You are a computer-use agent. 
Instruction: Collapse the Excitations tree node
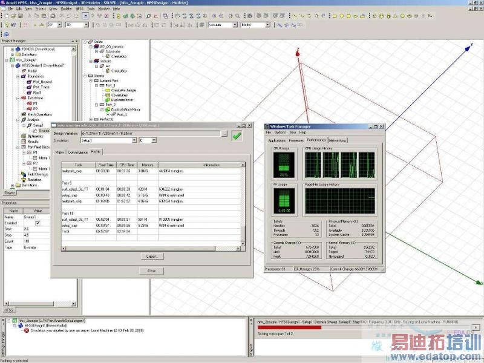point(18,98)
